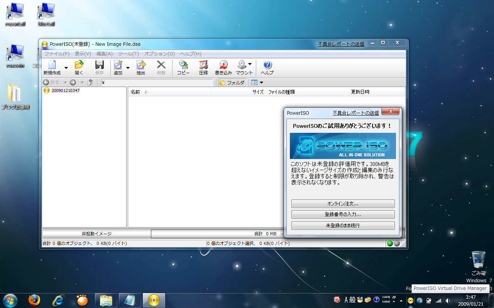Click the green status circle in status bar
Image resolution: width=494 pixels, height=308 pixels.
pos(390,243)
